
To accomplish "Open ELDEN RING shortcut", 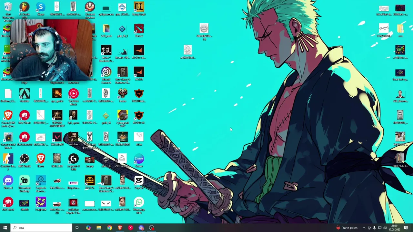I will point(122,139).
